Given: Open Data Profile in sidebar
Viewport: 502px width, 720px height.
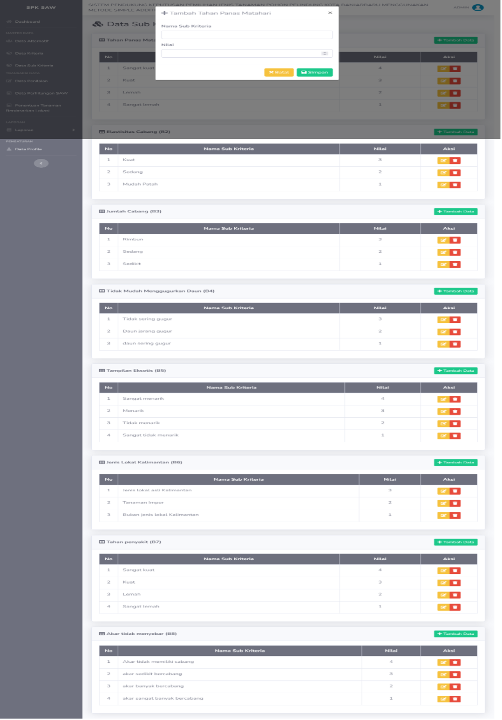Looking at the screenshot, I should [x=28, y=149].
